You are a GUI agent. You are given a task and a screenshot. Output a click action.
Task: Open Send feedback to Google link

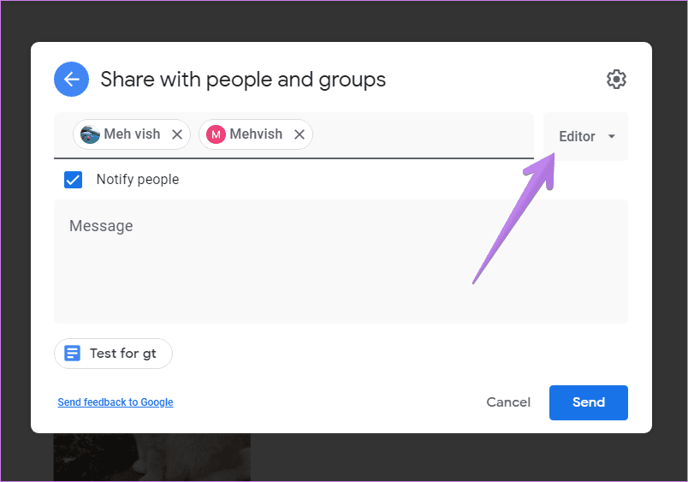(x=116, y=402)
